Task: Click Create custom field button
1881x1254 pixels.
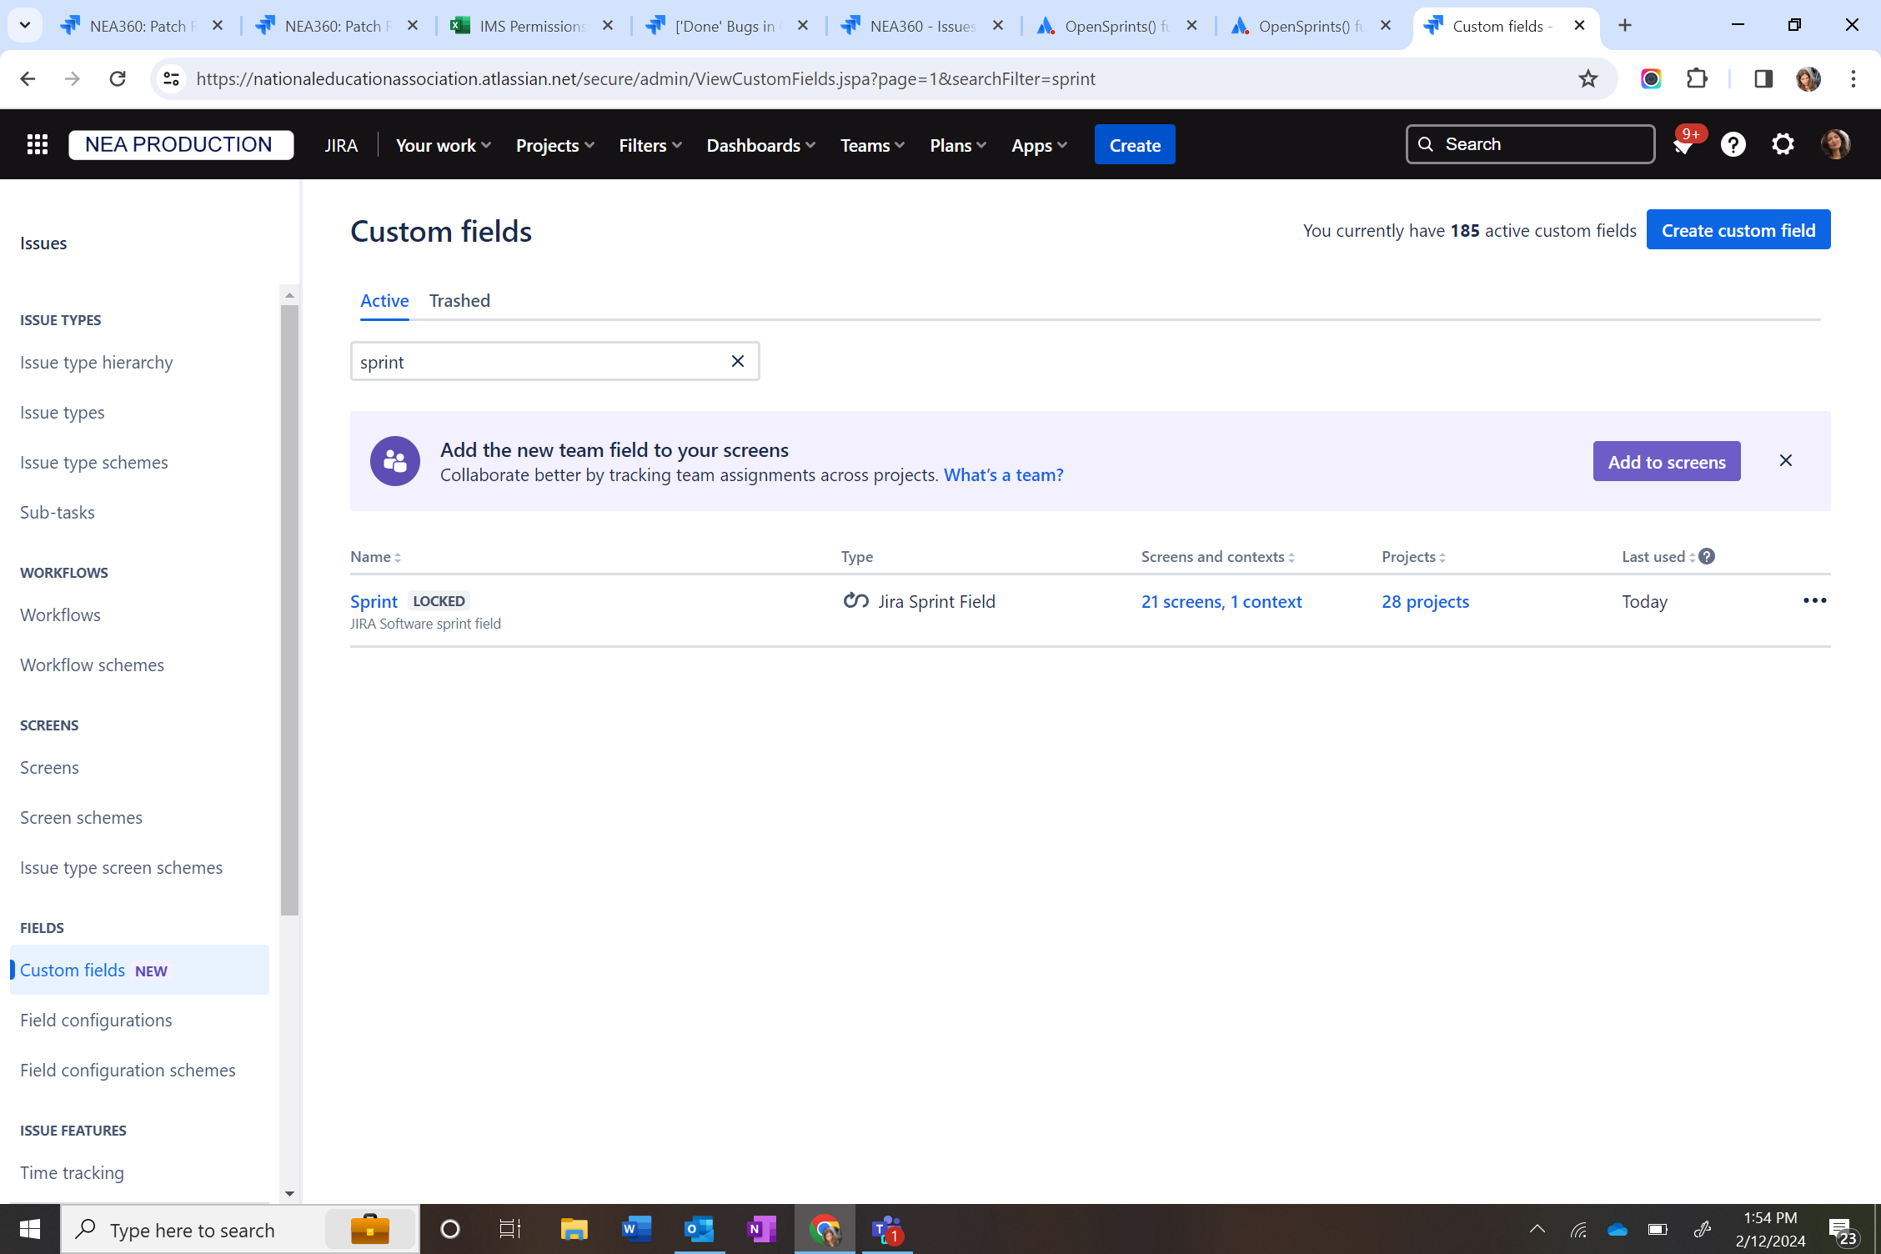Action: pyautogui.click(x=1738, y=230)
